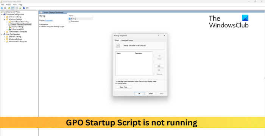
Task: Select Security Settings in the tree
Action: click(x=16, y=27)
